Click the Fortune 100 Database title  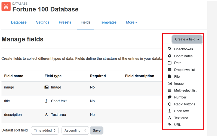(45, 9)
